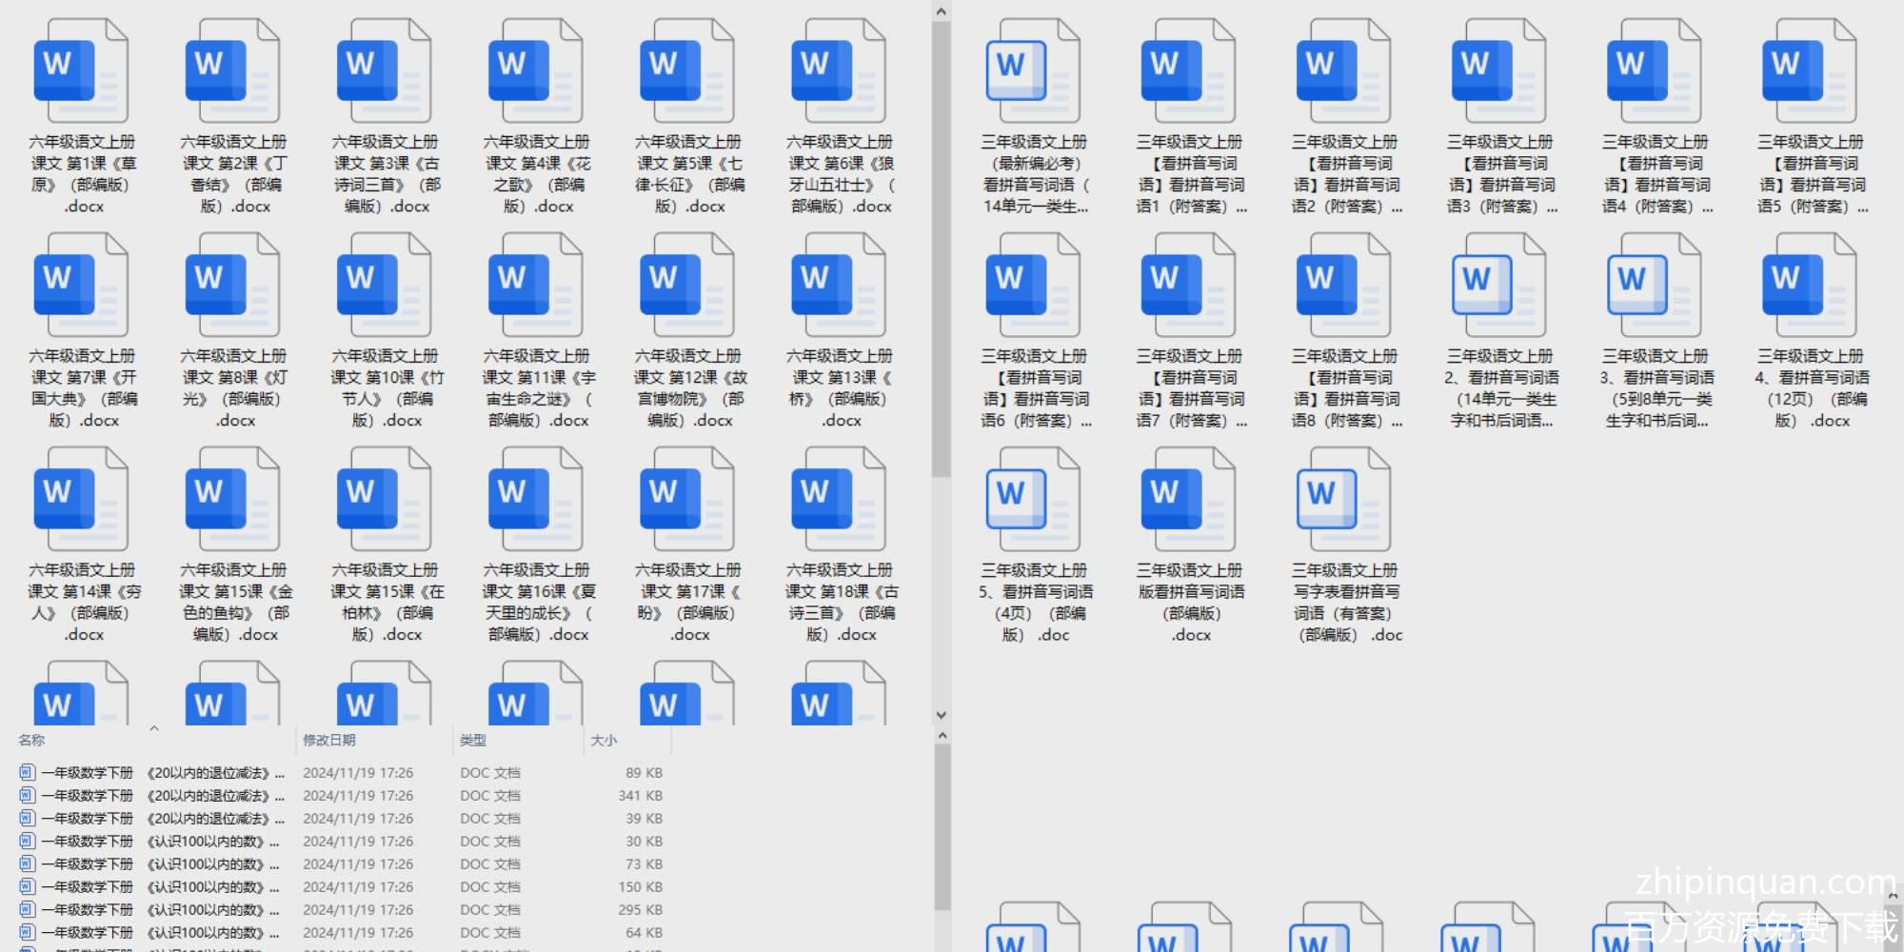Sort the file list by 类型 column

(473, 740)
